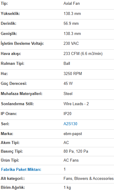
Task: Select the 230 VAC voltage value
Action: (71, 43)
